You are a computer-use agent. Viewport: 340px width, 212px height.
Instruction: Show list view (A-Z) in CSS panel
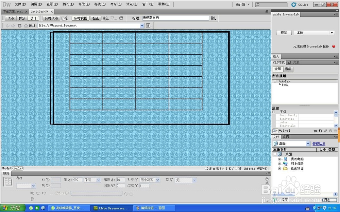tap(282, 131)
